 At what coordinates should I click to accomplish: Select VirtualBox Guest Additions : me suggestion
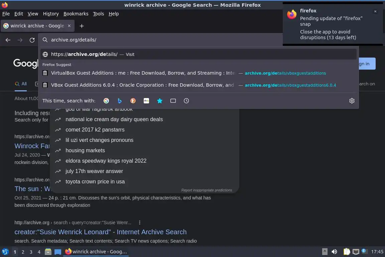coord(199,73)
